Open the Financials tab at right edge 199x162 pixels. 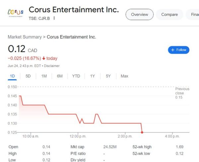pyautogui.click(x=194, y=15)
